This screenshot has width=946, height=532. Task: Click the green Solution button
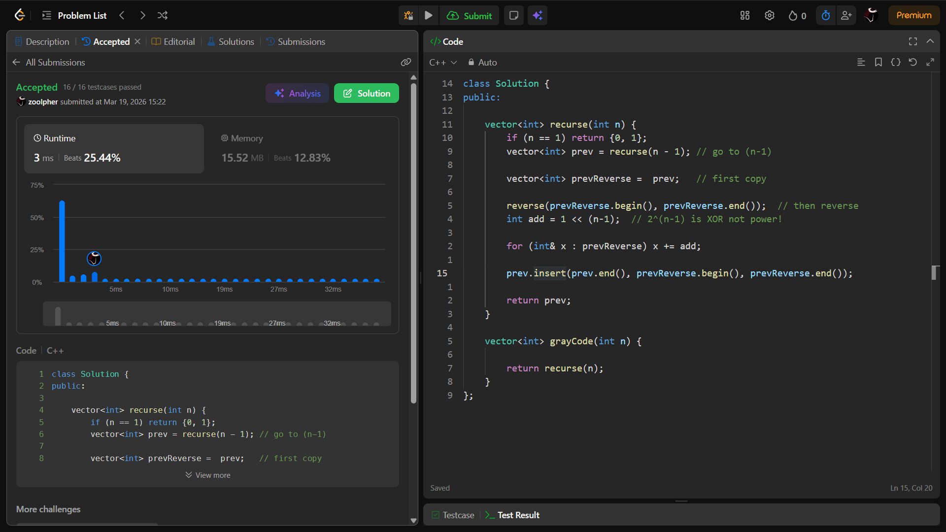[x=366, y=93]
